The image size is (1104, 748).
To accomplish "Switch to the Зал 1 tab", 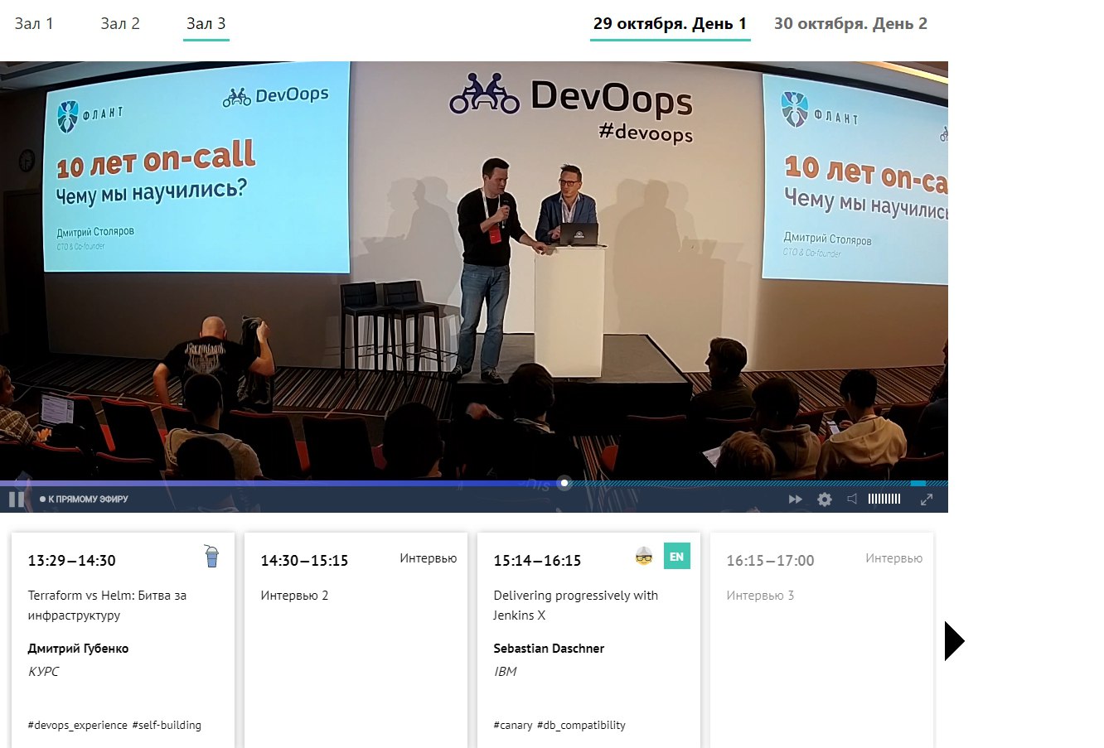I will tap(34, 24).
